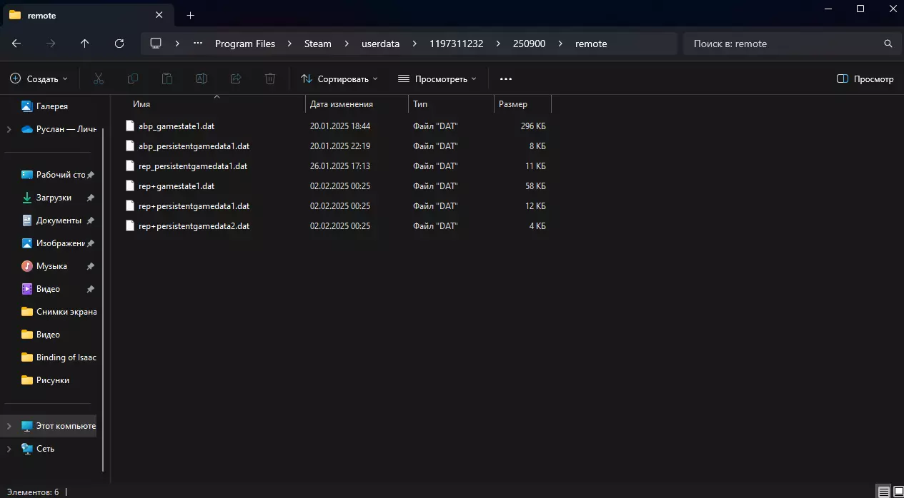Open the Сортировать dropdown

point(339,79)
